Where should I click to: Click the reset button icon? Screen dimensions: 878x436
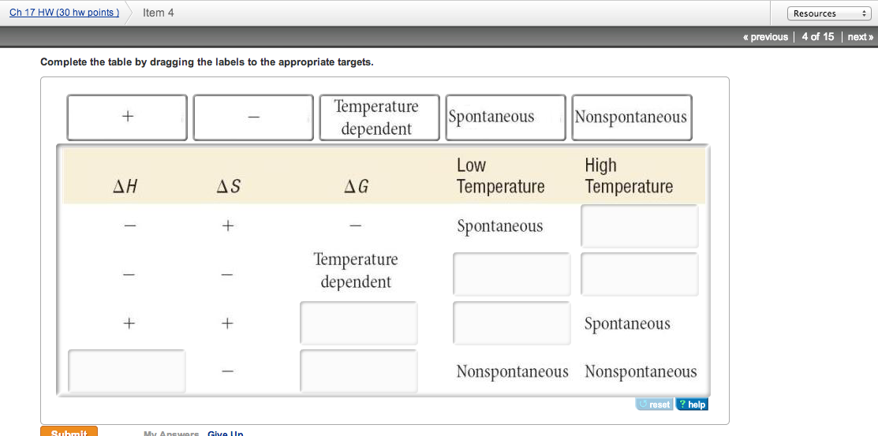click(655, 404)
